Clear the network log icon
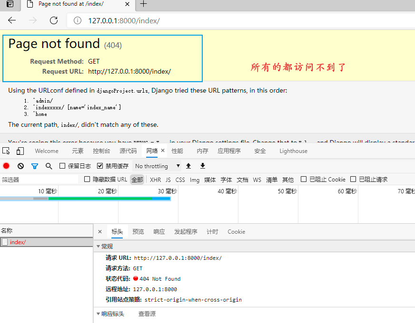 click(20, 166)
